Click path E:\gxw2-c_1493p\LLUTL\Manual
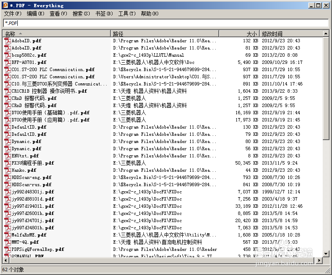The image size is (332, 275). (148, 55)
